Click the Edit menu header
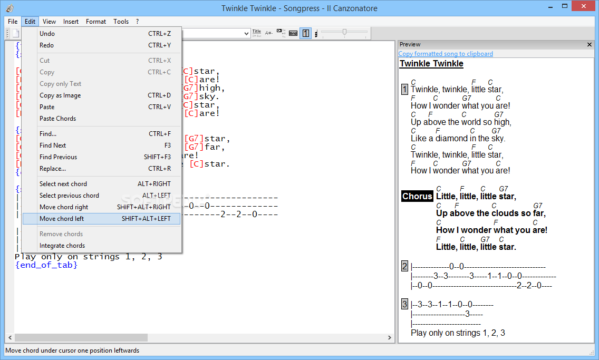 pyautogui.click(x=30, y=22)
